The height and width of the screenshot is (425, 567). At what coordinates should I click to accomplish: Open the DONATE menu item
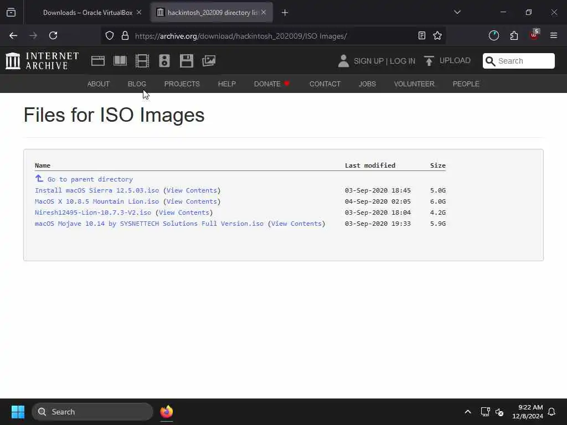[272, 84]
